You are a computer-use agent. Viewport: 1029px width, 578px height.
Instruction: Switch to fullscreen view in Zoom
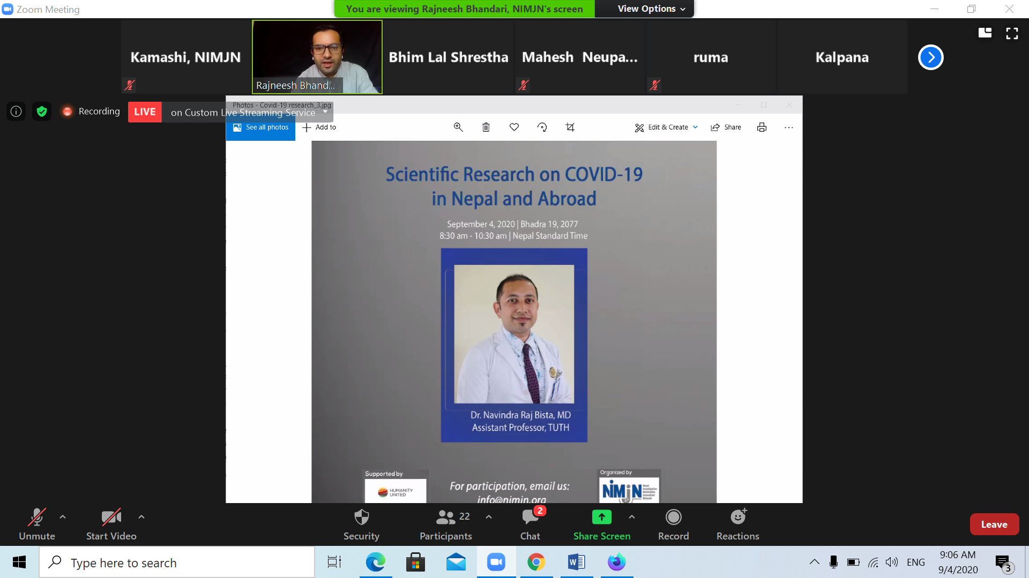tap(1012, 33)
